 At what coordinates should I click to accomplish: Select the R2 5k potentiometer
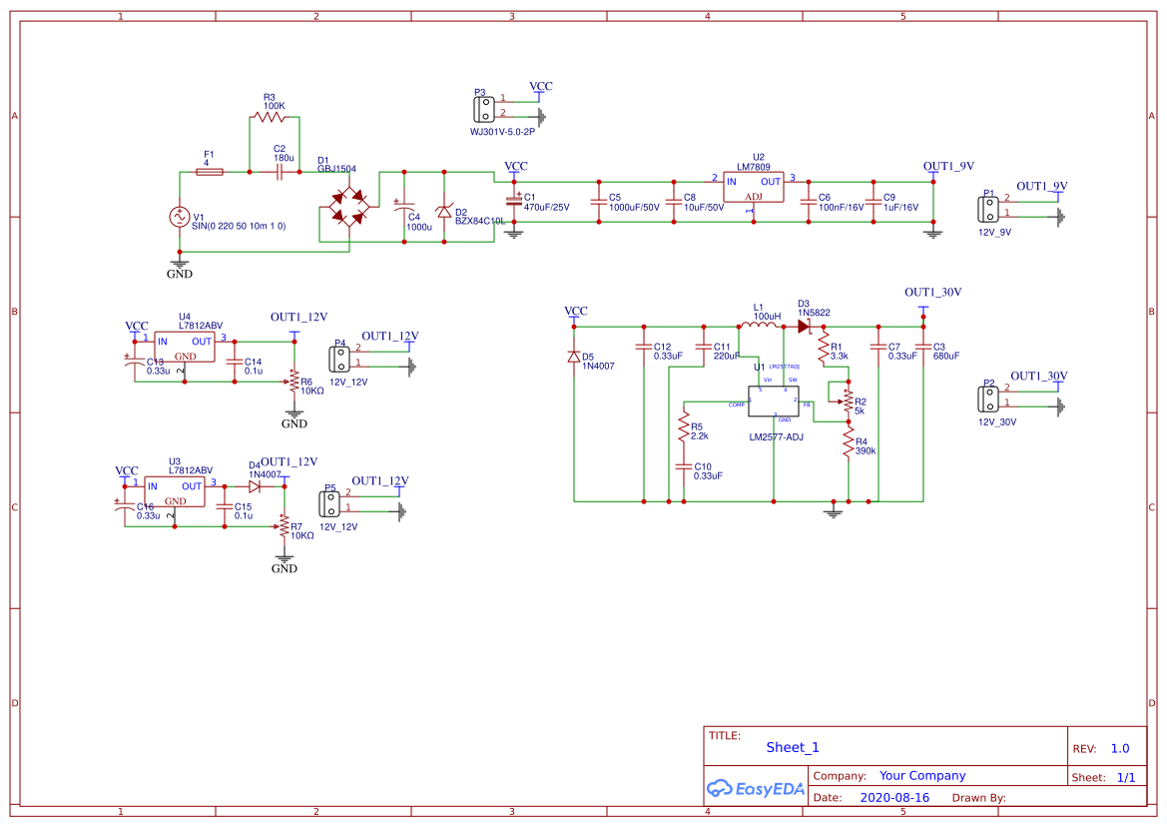pos(848,400)
